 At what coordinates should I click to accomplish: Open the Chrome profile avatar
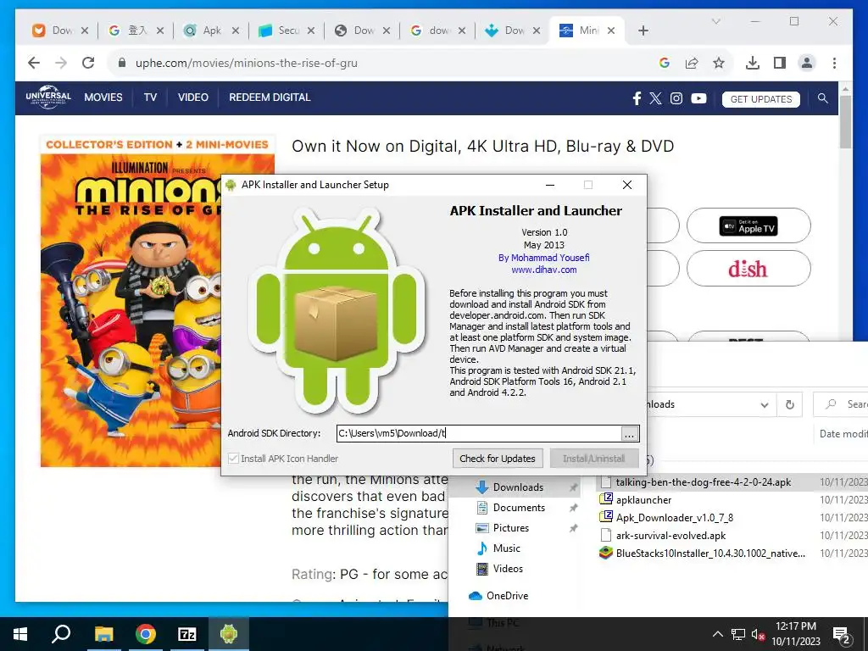807,63
